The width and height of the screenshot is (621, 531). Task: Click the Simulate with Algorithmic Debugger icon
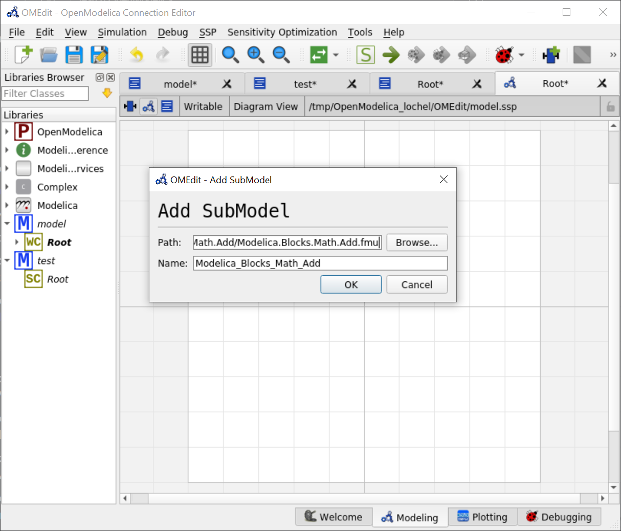tap(441, 55)
